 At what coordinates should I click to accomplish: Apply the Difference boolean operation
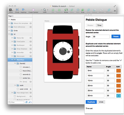[109, 10]
